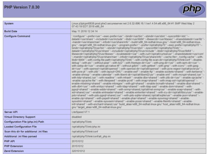Select the PHP Extension value 20151012
Screen dimensions: 208x154
tap(77, 146)
